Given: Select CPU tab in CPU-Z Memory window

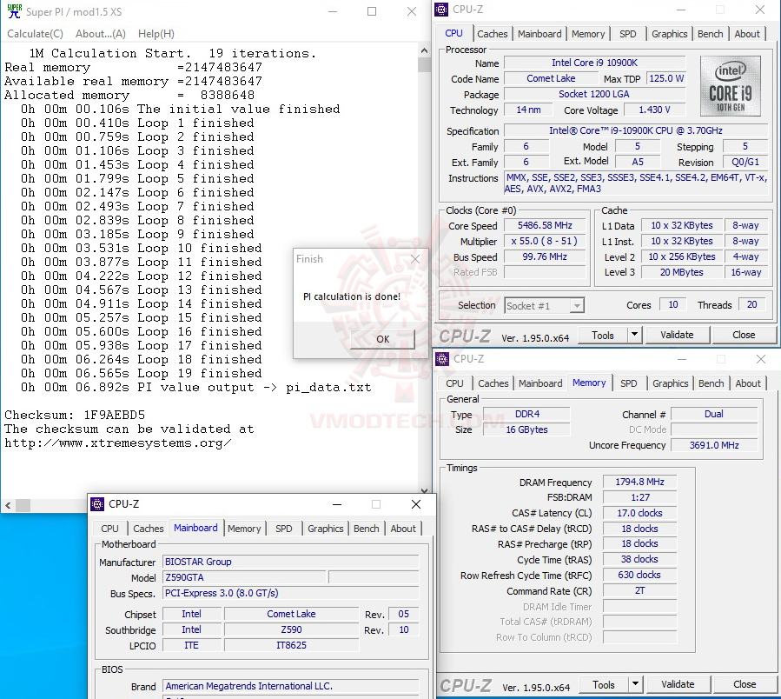Looking at the screenshot, I should pyautogui.click(x=454, y=383).
